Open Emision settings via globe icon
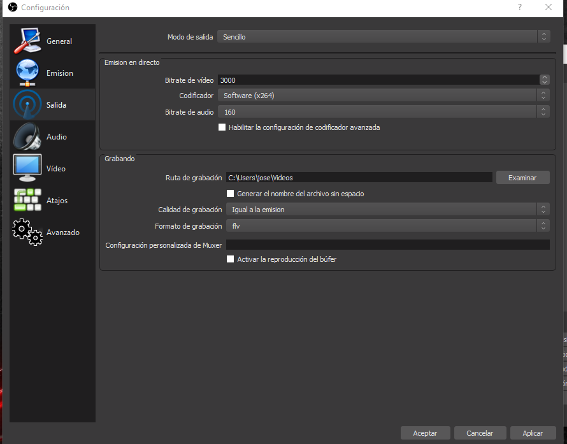This screenshot has height=444, width=567. tap(27, 73)
